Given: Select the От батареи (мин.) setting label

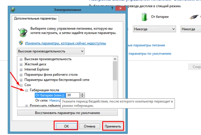Looking at the screenshot, I should pyautogui.click(x=50, y=95).
